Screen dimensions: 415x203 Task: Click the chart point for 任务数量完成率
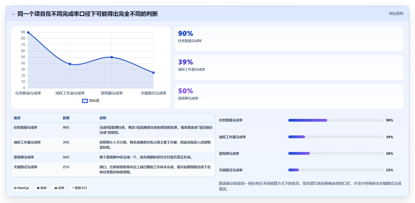tap(28, 33)
